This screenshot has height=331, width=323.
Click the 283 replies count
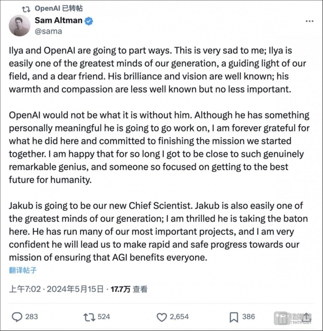(x=31, y=317)
